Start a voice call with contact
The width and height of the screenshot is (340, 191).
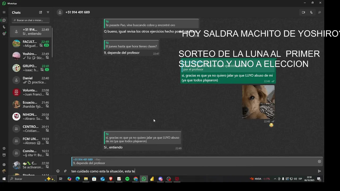[x=311, y=12]
